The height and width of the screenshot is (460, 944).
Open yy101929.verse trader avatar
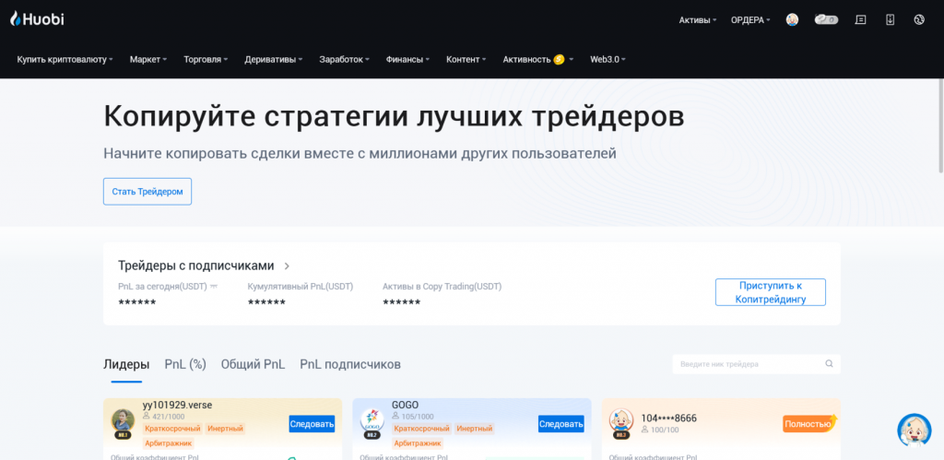coord(123,420)
